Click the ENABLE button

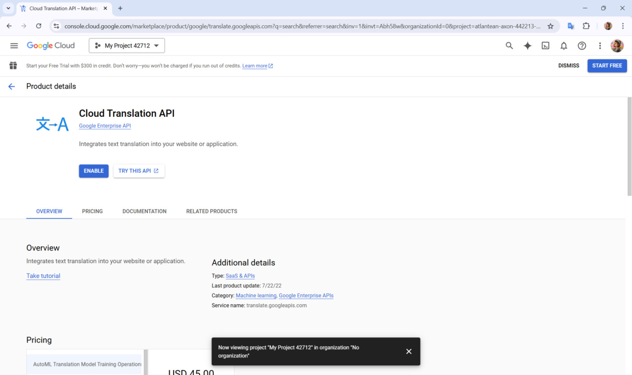pos(93,171)
